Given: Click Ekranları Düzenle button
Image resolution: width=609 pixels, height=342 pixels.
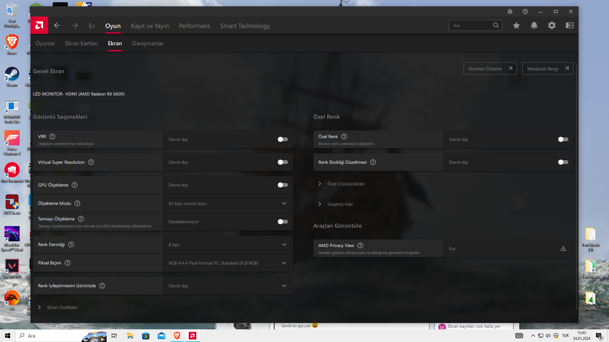Looking at the screenshot, I should coord(490,69).
